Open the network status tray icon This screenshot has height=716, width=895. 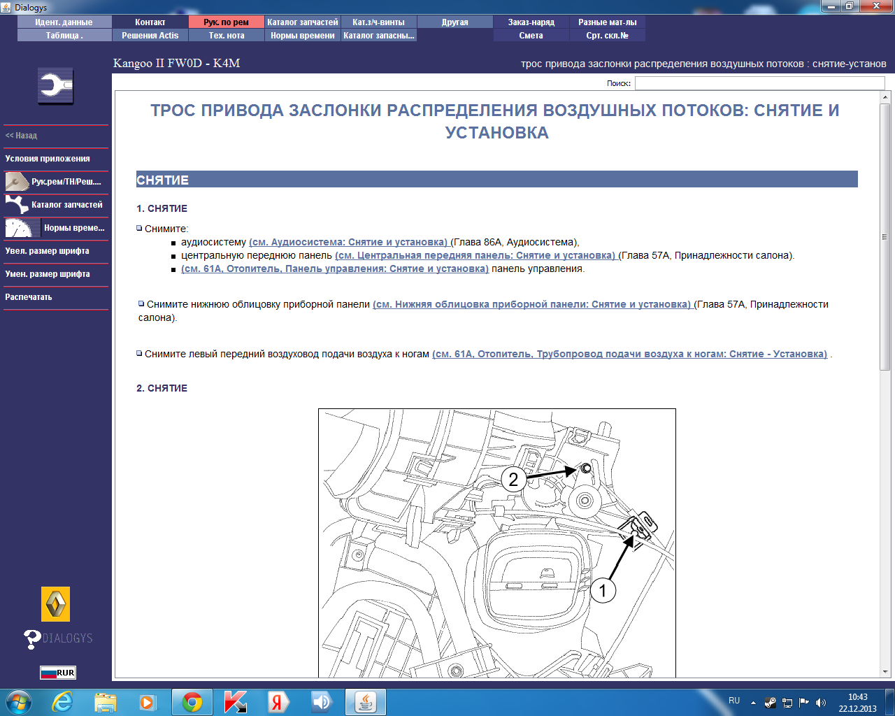click(787, 703)
